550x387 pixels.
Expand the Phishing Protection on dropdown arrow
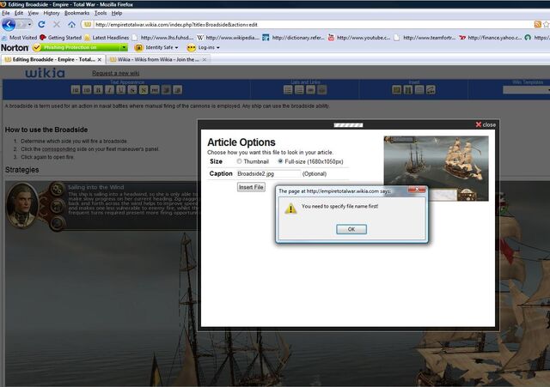coord(124,47)
